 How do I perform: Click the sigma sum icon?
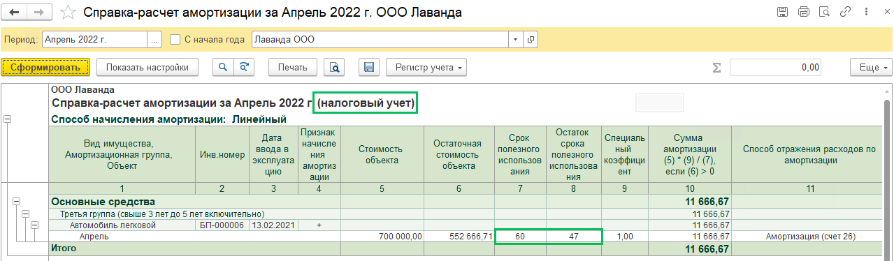click(716, 68)
